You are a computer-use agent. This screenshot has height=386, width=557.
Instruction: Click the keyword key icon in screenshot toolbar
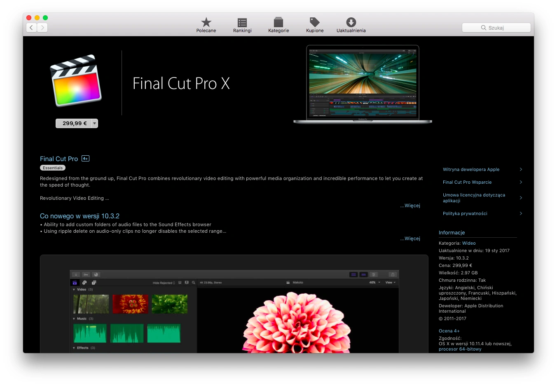86,274
